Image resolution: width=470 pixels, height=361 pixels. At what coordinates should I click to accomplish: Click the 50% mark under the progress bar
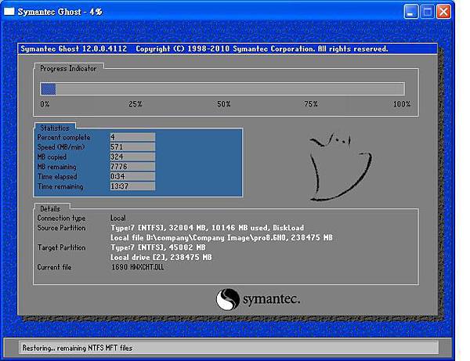[223, 104]
